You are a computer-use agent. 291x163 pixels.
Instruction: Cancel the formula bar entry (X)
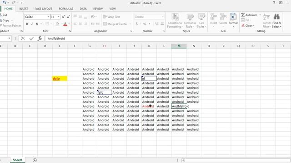[23, 38]
